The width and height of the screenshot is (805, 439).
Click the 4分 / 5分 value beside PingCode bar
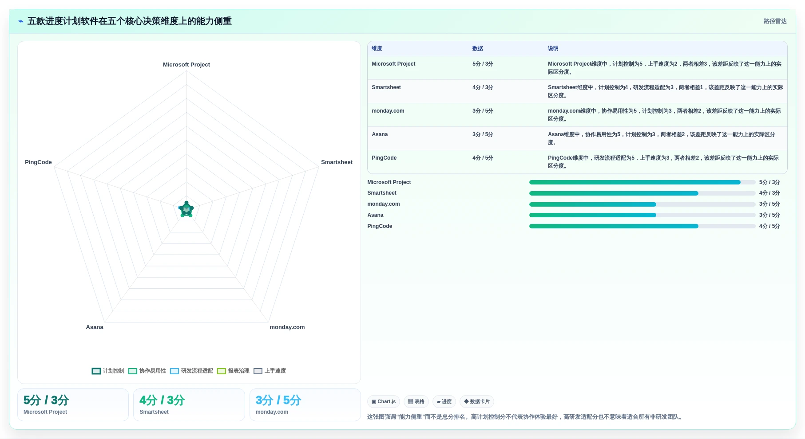pyautogui.click(x=769, y=226)
